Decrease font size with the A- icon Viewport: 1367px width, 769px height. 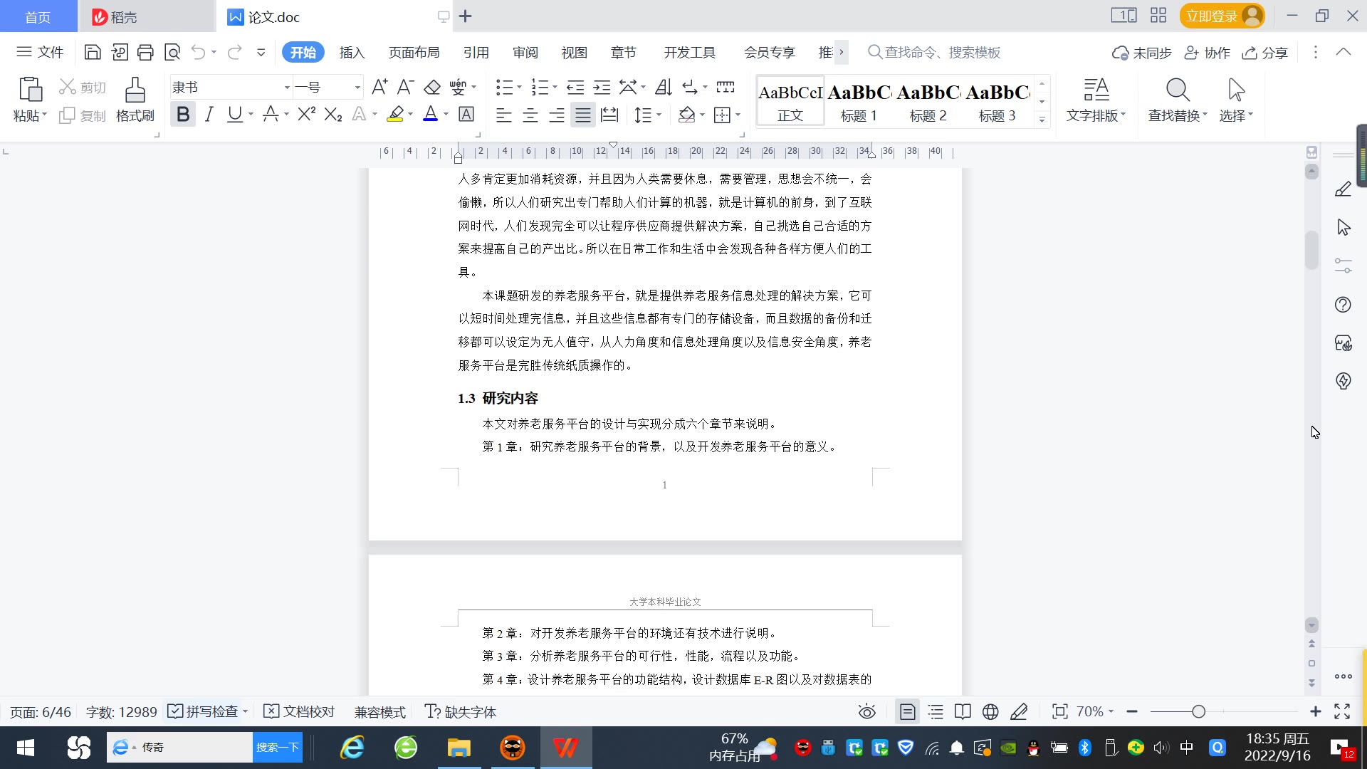(405, 87)
